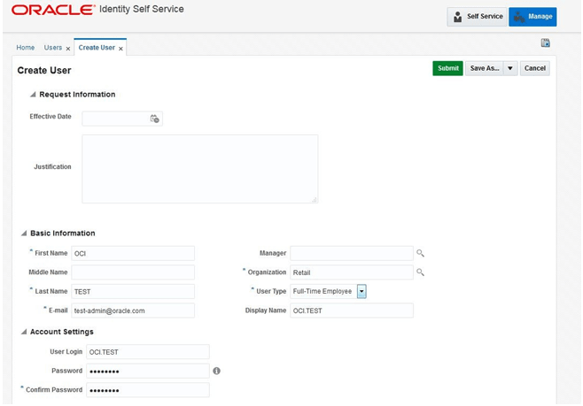Close the Create User tab
583x406 pixels.
tap(120, 49)
